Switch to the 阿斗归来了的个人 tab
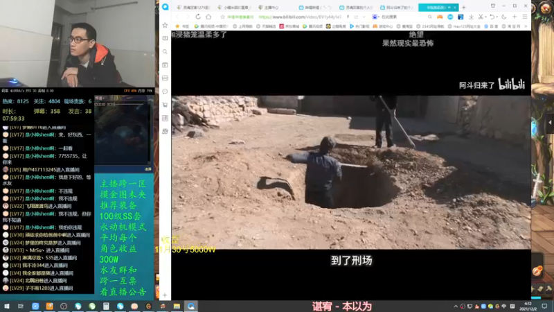 (x=396, y=8)
